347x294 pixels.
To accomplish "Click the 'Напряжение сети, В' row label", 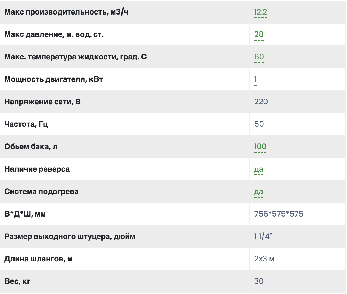I will click(42, 102).
